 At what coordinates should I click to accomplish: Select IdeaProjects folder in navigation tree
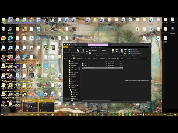pos(75,90)
